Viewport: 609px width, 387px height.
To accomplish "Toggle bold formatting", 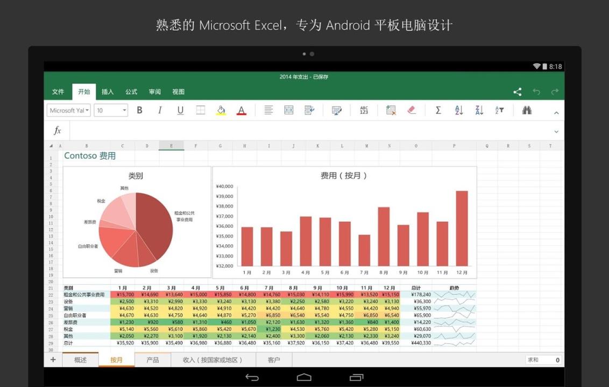I will 139,110.
